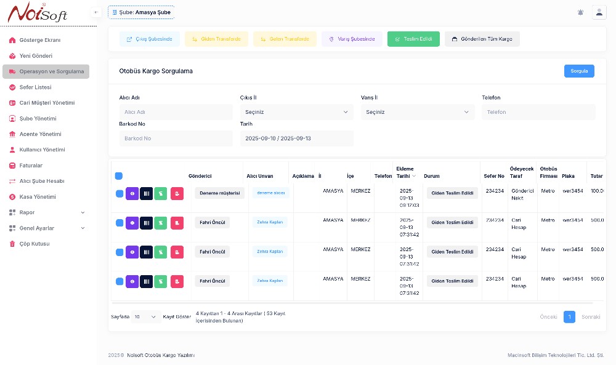Click the red action icon in the last row
The image size is (616, 365).
point(177,281)
